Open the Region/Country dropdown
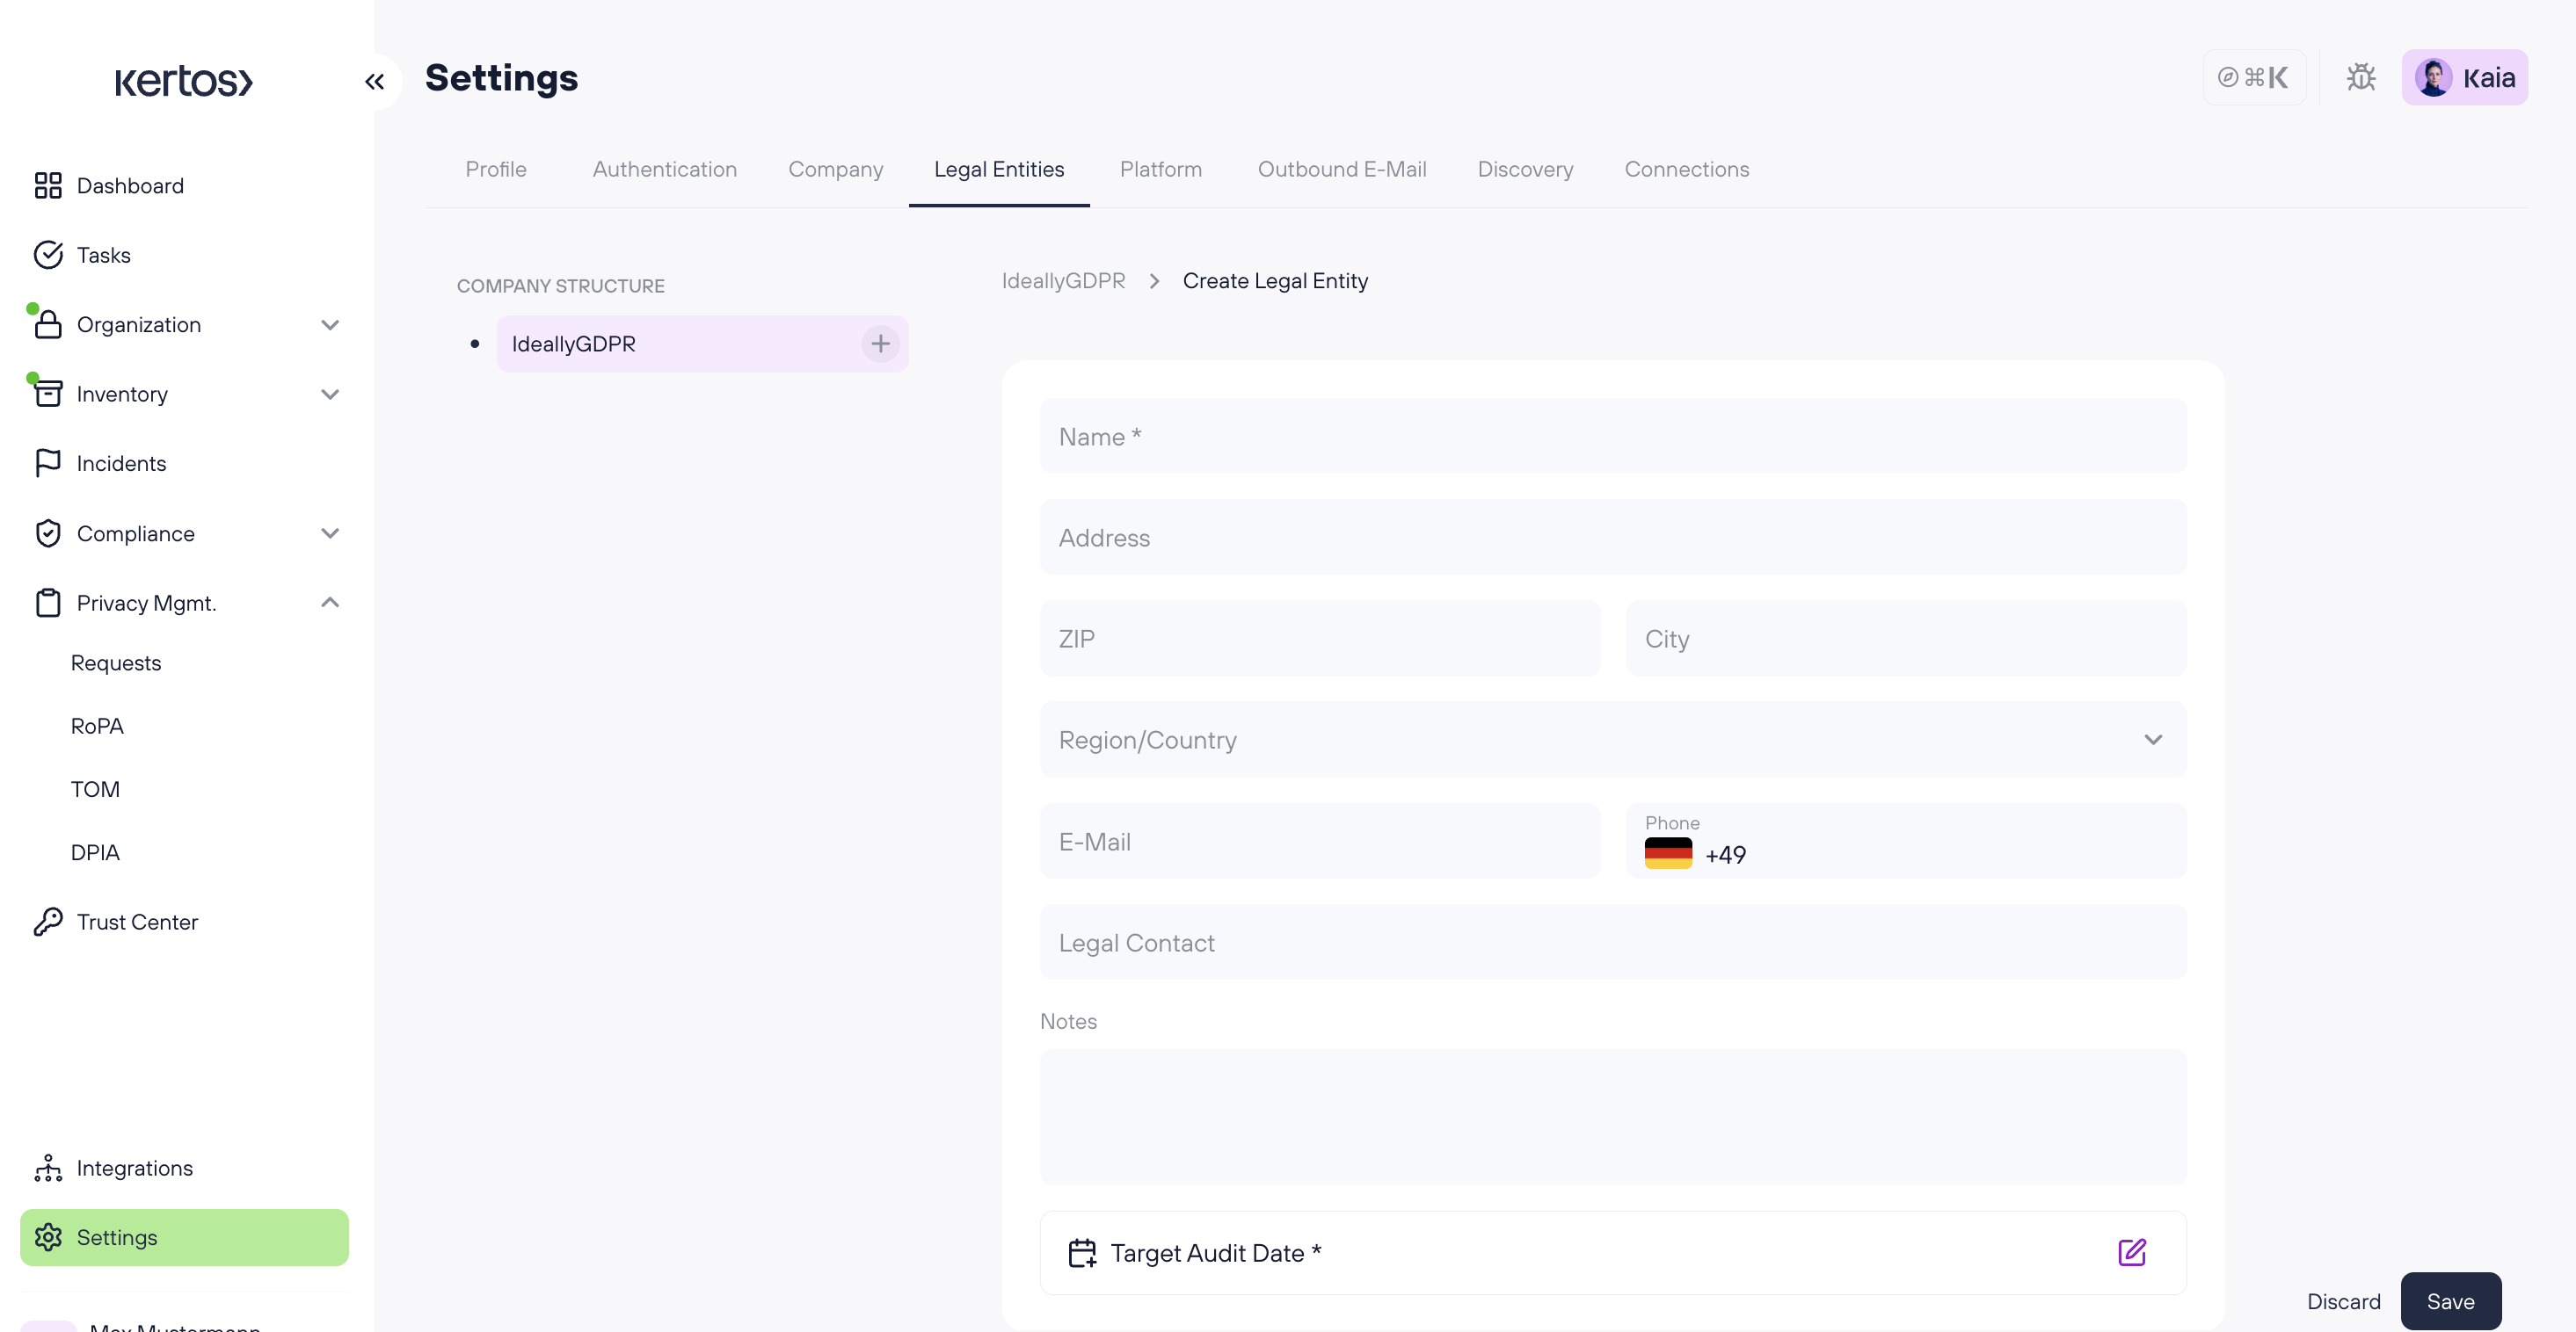The height and width of the screenshot is (1332, 2576). (1613, 740)
